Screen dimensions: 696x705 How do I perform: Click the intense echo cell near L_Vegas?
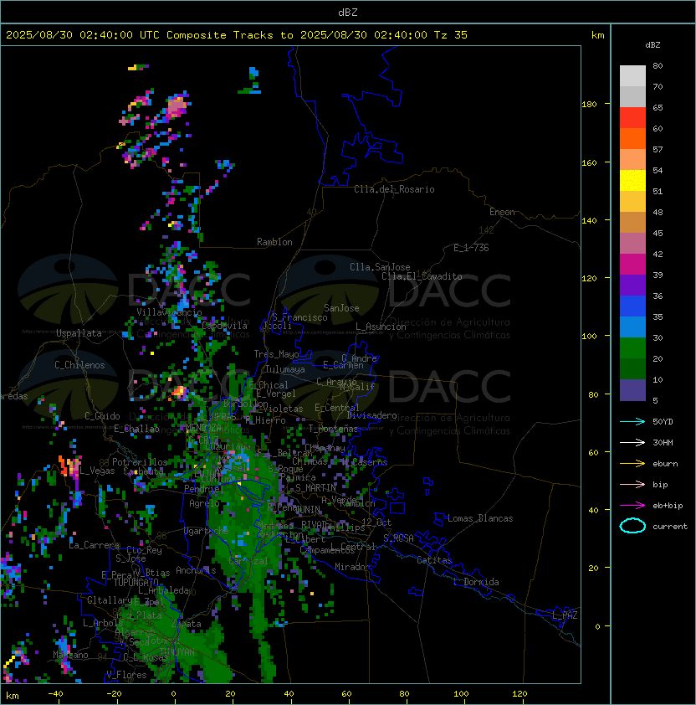(69, 466)
